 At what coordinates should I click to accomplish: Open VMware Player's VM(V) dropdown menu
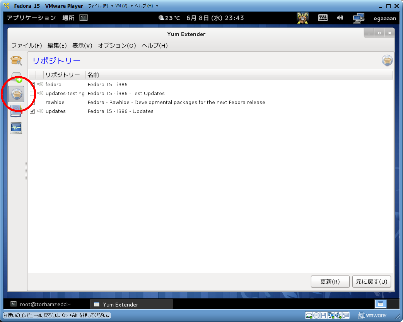[x=124, y=6]
